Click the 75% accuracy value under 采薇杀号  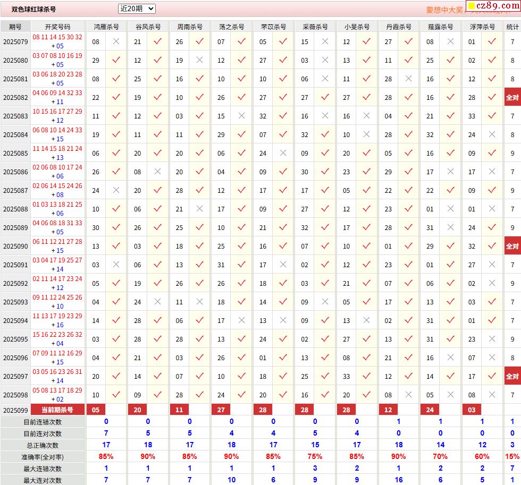(x=315, y=456)
